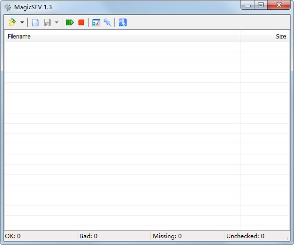Open the MagicSFV title bar system icon

pyautogui.click(x=7, y=7)
